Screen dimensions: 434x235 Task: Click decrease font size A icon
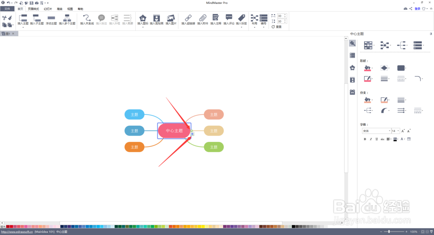[409, 131]
